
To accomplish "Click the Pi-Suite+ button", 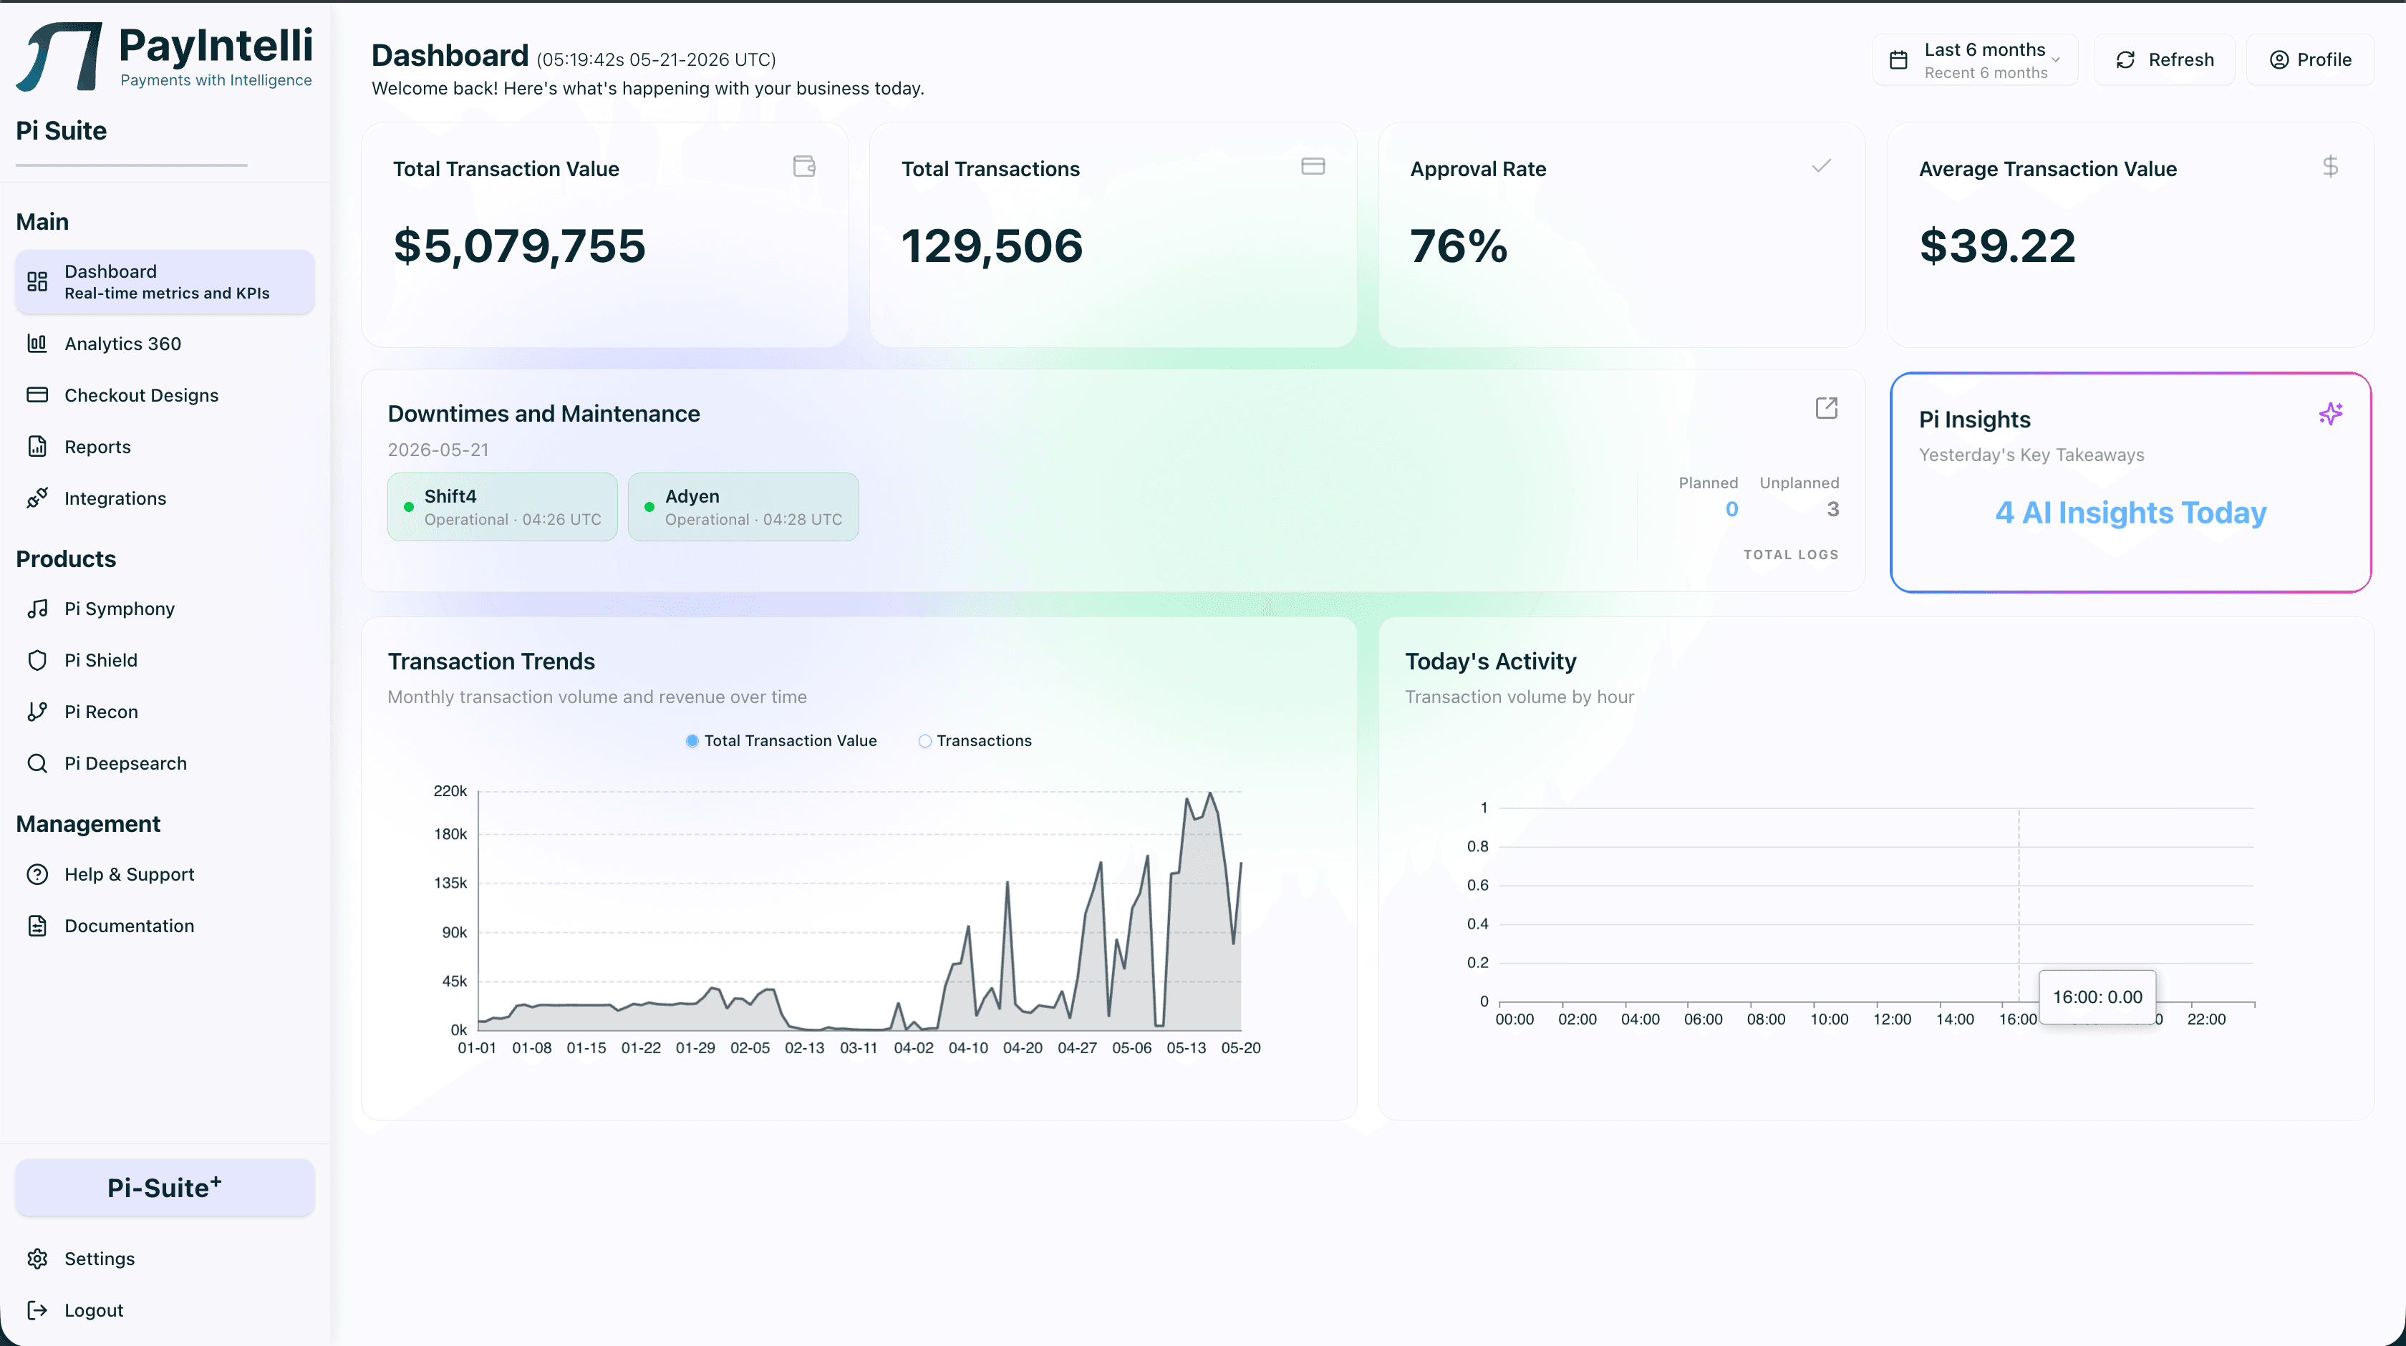I will click(x=165, y=1188).
